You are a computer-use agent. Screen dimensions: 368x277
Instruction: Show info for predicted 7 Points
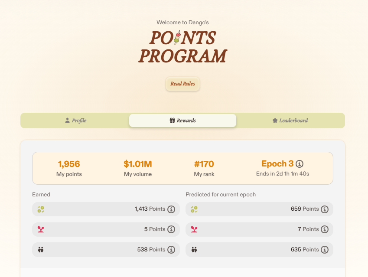pyautogui.click(x=325, y=229)
